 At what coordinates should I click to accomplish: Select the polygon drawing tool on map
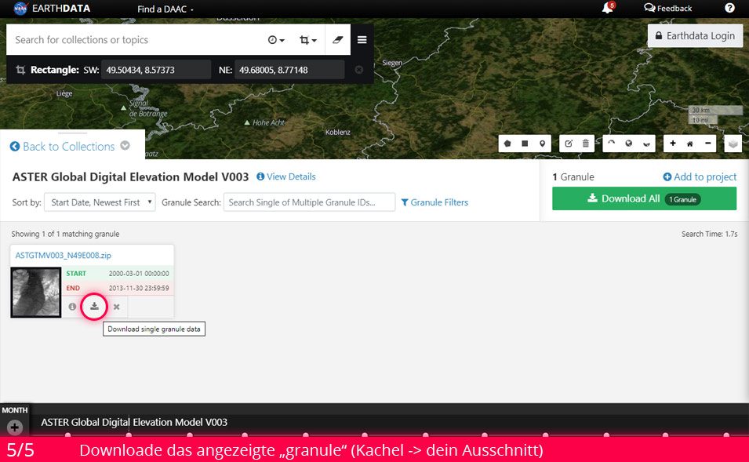(507, 144)
